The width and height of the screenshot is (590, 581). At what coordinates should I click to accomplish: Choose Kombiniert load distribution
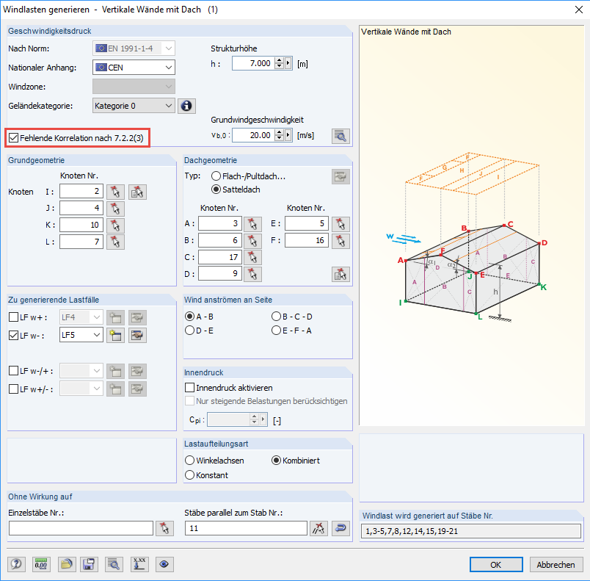[x=276, y=461]
